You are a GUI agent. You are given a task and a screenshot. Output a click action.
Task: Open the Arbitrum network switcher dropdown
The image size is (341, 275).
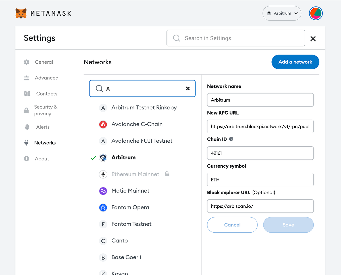click(x=282, y=13)
